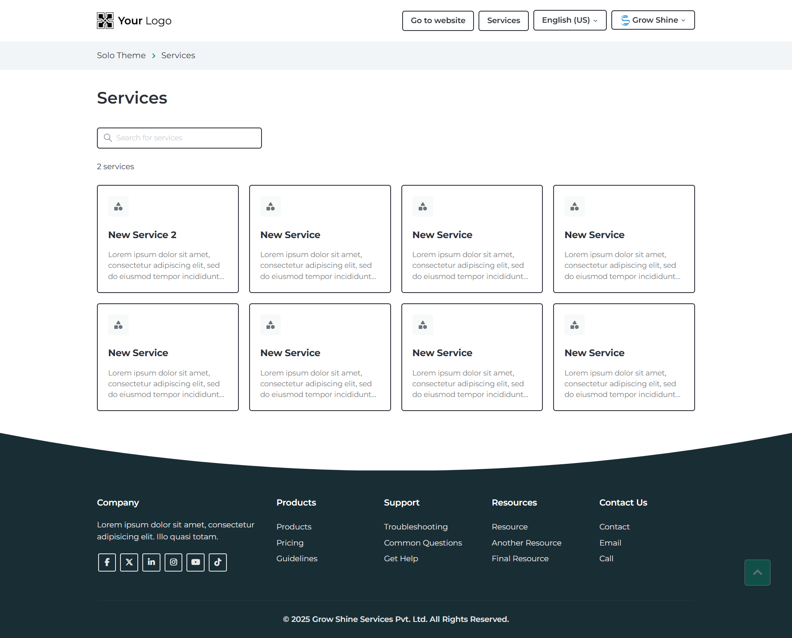Open the New Service 2 card title
The height and width of the screenshot is (638, 792).
142,235
